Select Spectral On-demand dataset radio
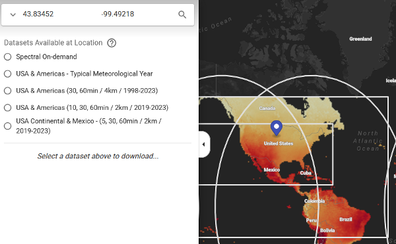 pos(7,57)
